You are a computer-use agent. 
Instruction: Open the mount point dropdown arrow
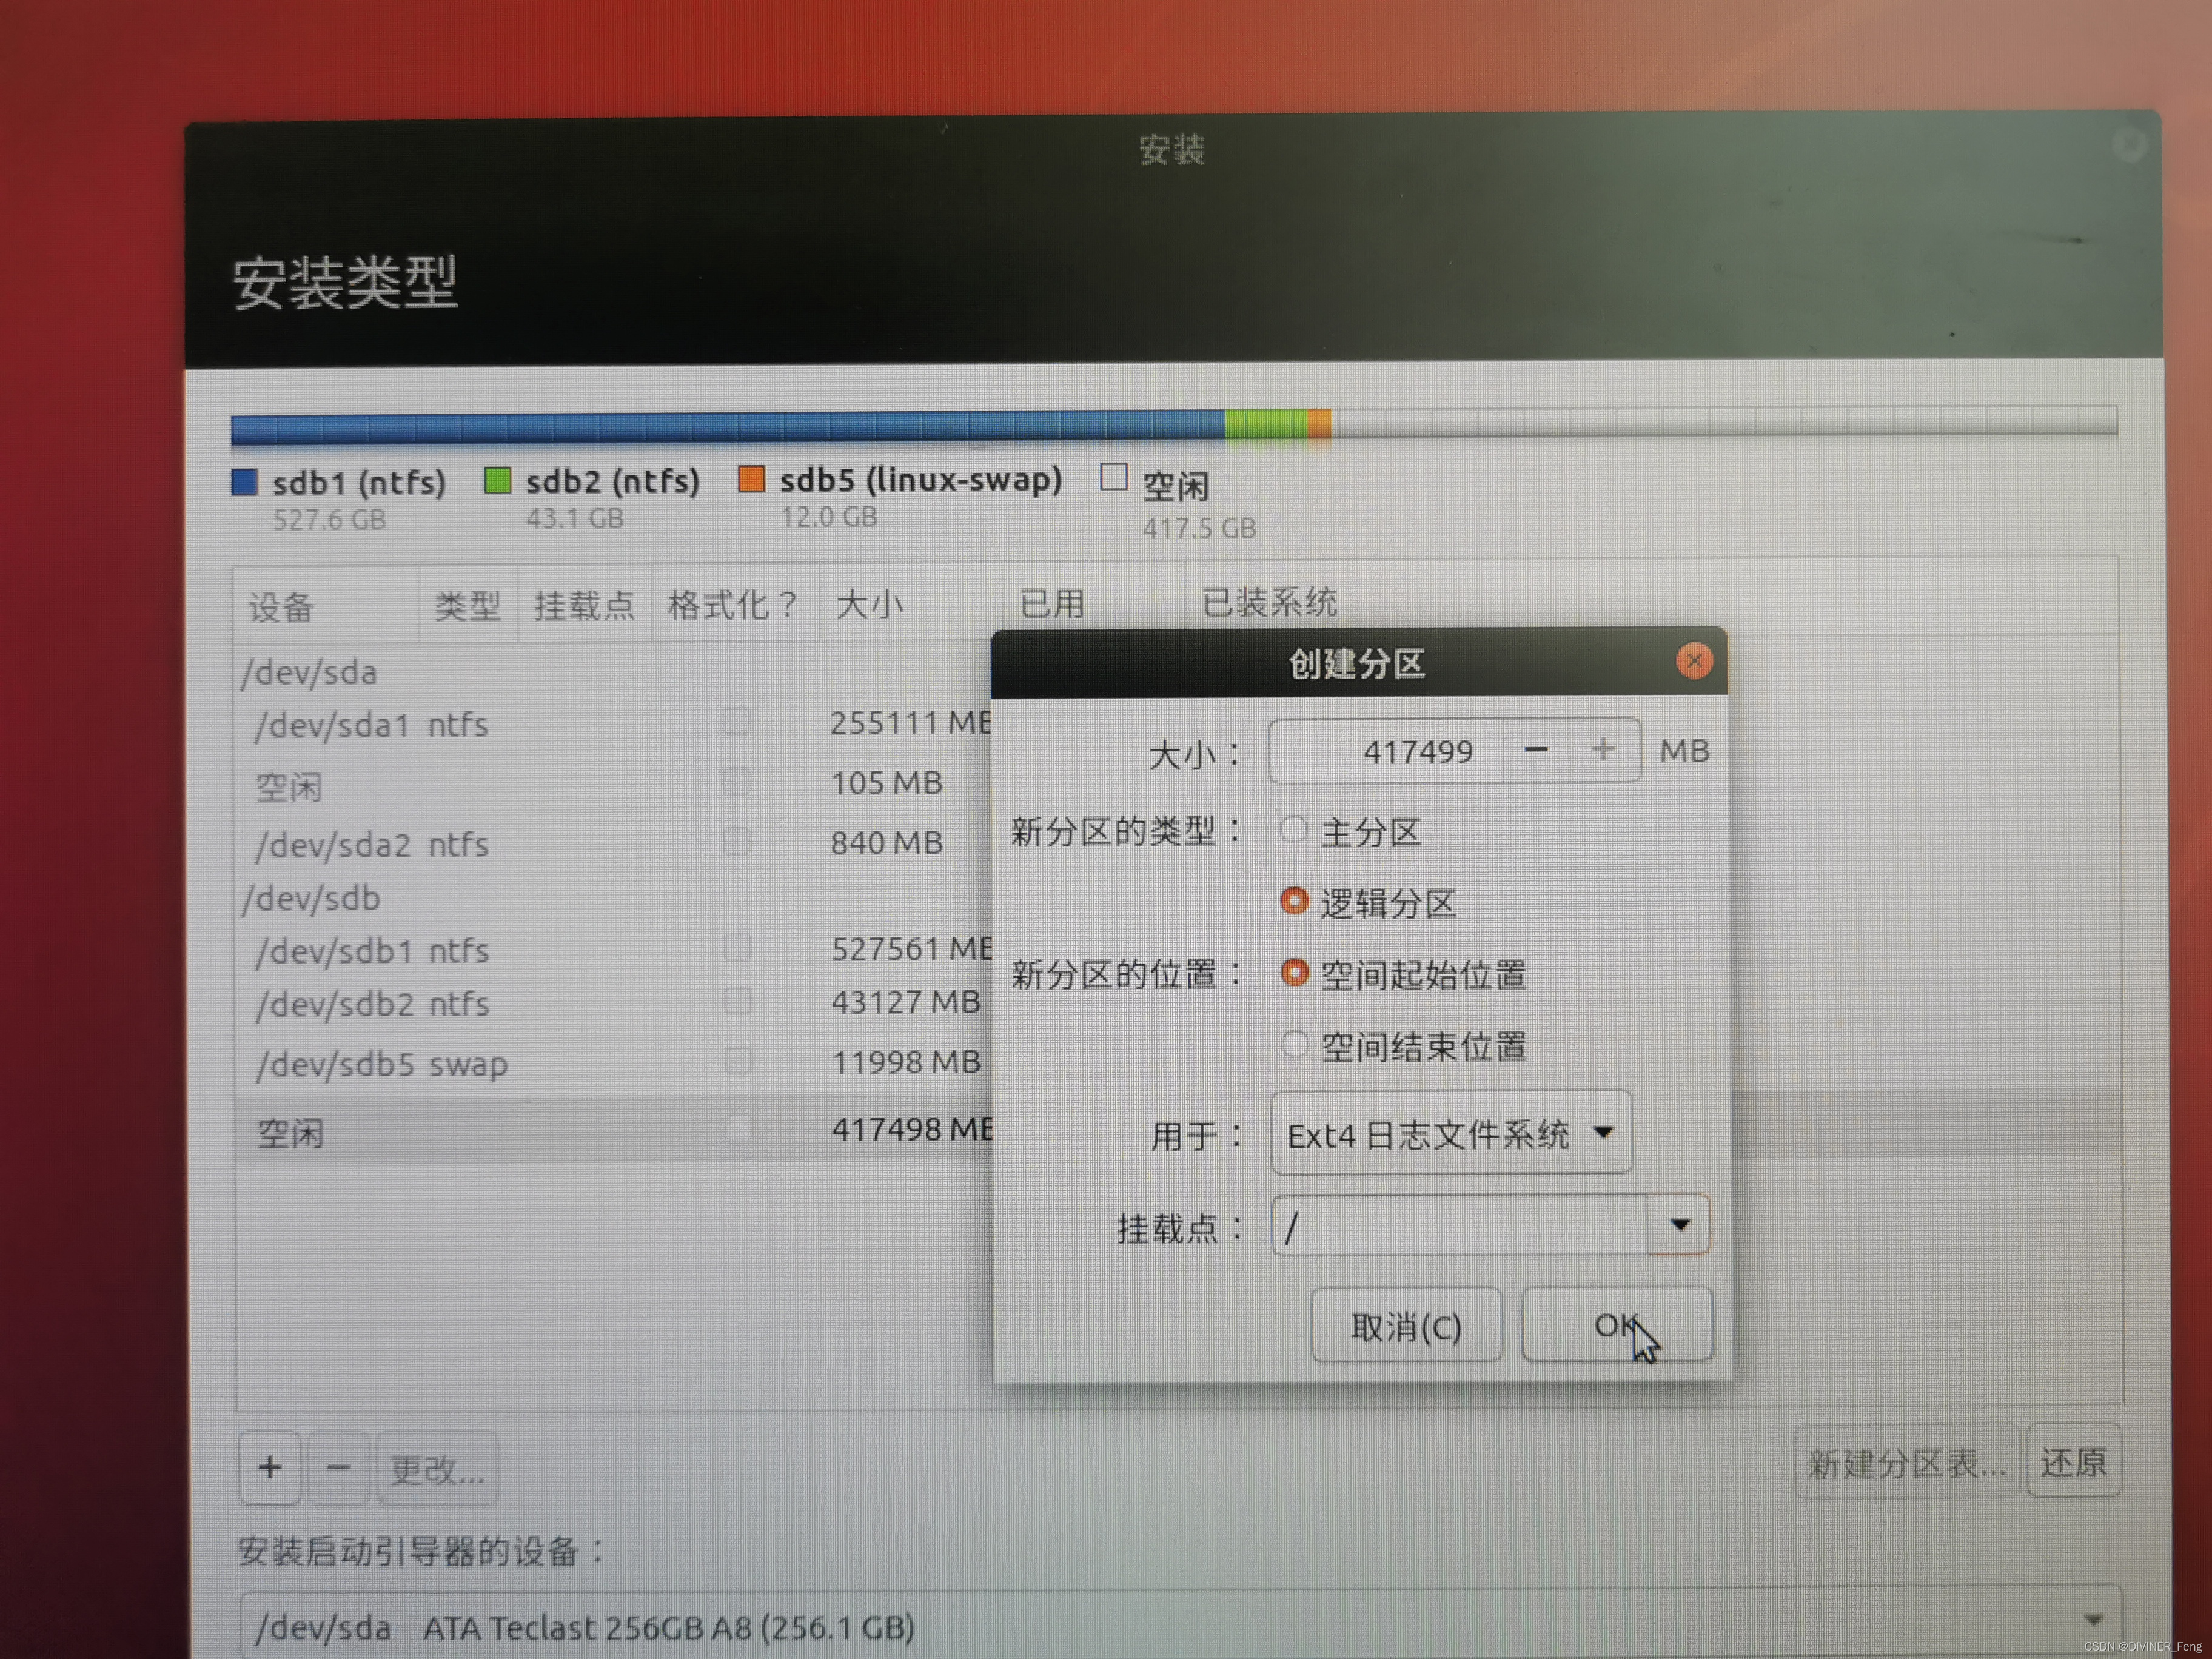tap(1679, 1225)
